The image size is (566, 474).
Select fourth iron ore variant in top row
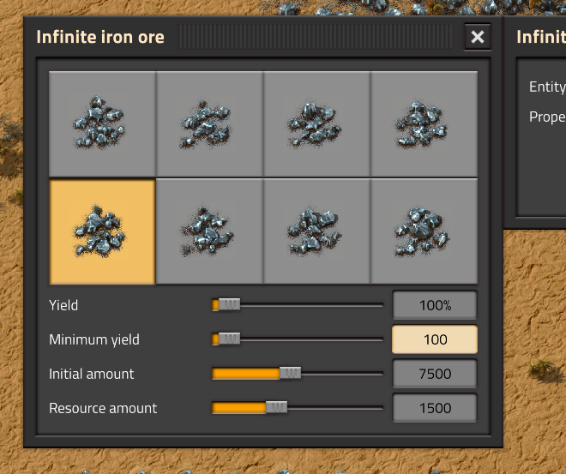click(424, 123)
